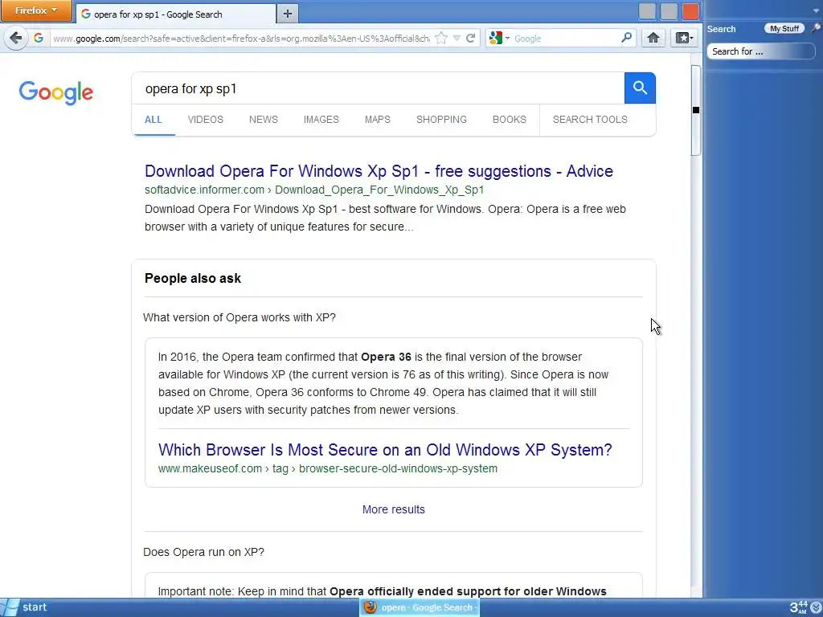Click the www.makeuseof.com green URL

(328, 468)
